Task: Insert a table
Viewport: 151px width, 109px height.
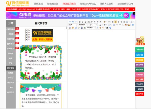Action: tap(114, 25)
